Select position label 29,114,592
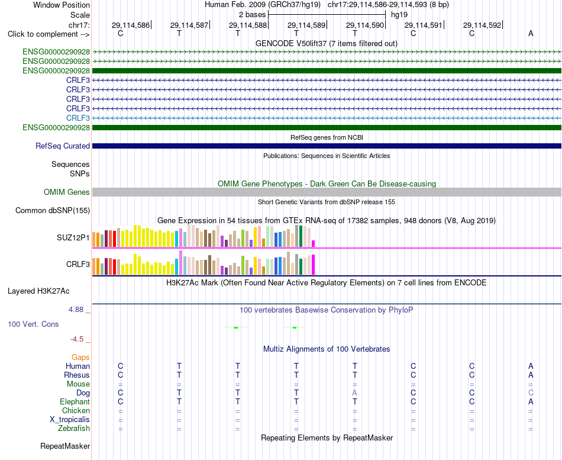 click(x=482, y=25)
